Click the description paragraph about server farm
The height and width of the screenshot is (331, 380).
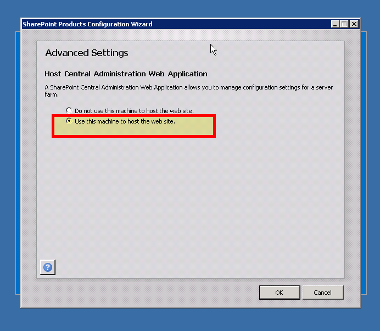188,91
